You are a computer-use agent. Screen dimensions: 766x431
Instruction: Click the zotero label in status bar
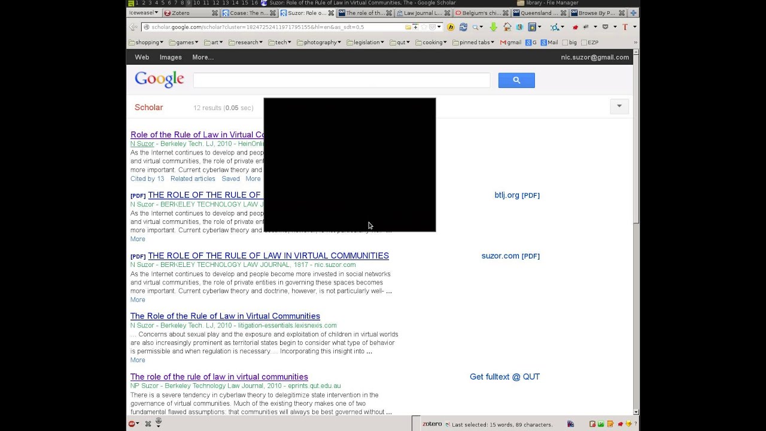click(432, 424)
